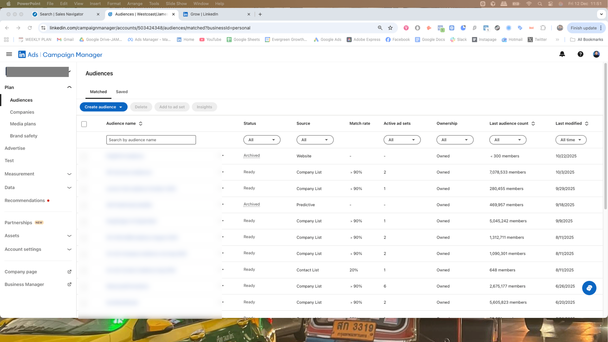Expand the Measurement sidebar section
Viewport: 608px width, 342px height.
tap(69, 174)
